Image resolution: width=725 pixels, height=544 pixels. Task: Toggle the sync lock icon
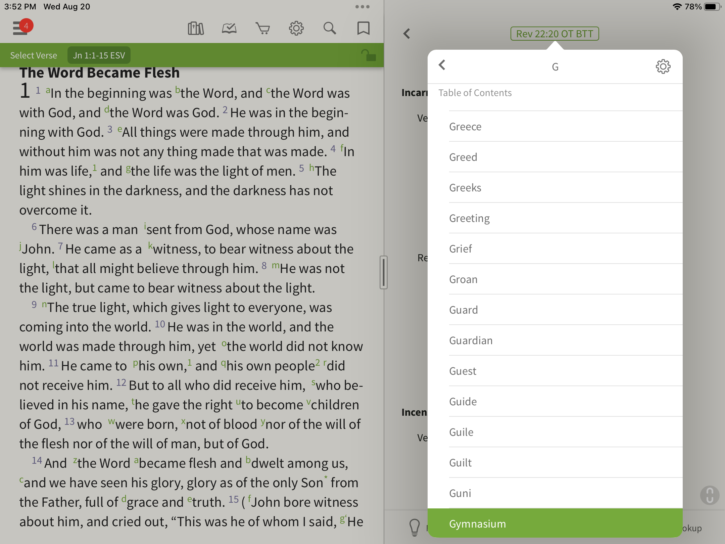click(368, 55)
